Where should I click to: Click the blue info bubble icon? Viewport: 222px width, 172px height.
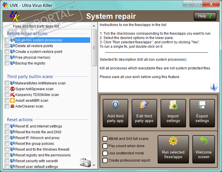214,87
